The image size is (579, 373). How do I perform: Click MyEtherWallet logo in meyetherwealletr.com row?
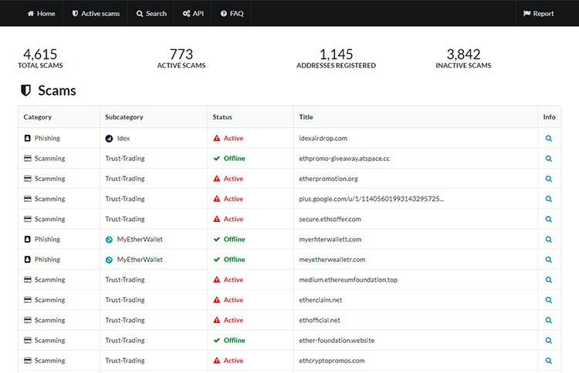109,260
